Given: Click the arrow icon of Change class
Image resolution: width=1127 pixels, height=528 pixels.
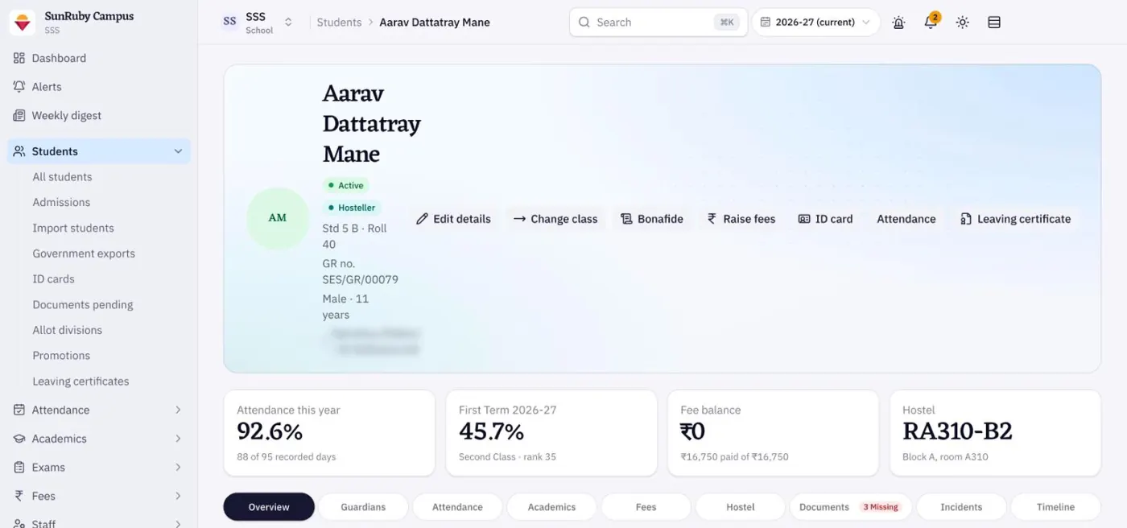Looking at the screenshot, I should pos(520,219).
